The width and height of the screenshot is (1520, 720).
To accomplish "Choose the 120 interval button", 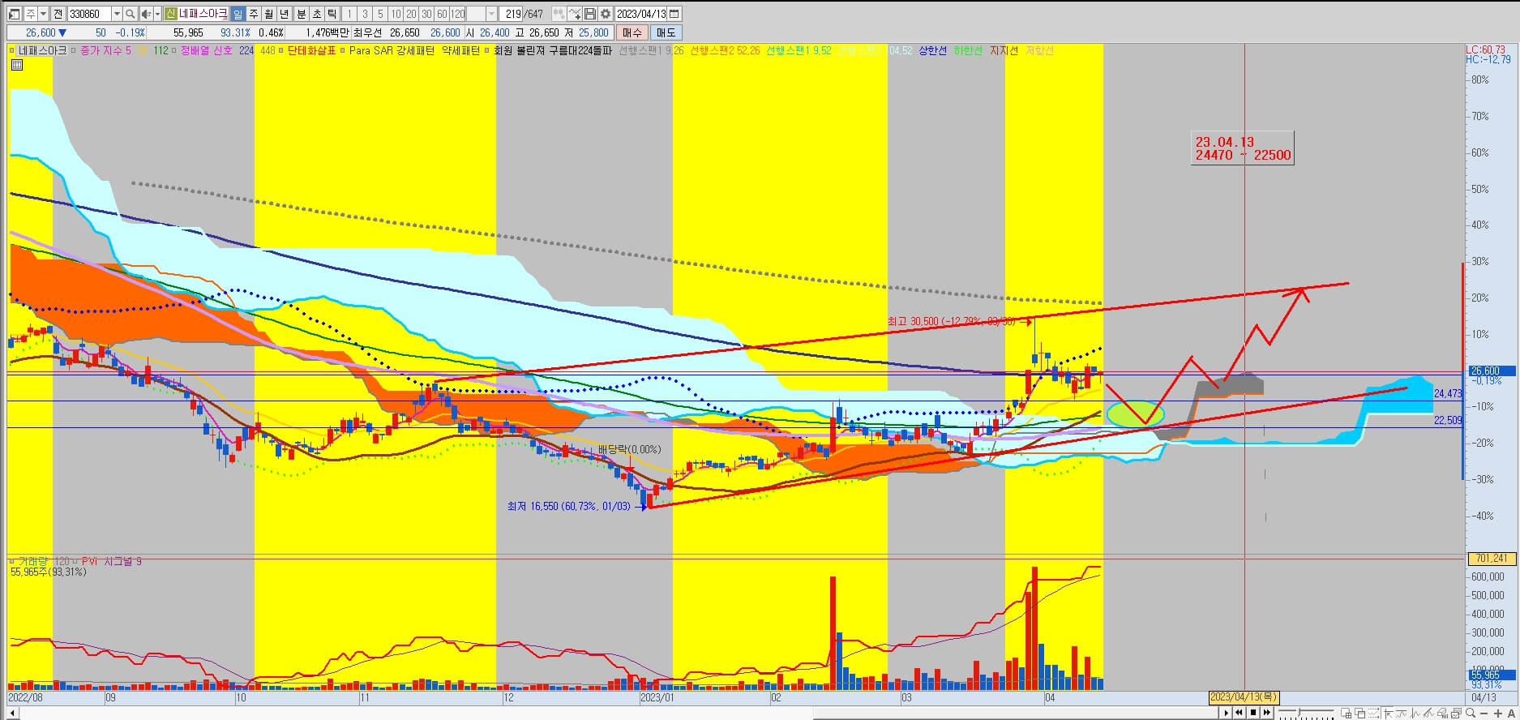I will point(457,14).
